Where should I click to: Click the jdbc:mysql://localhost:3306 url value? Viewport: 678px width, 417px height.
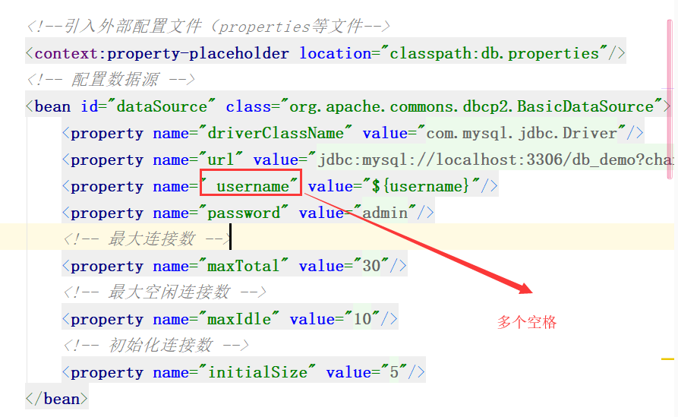coord(496,160)
